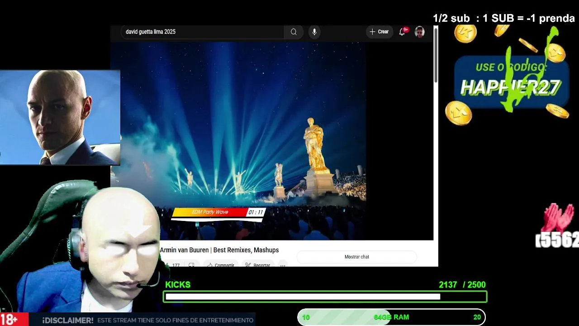Click the bald man photo overlay
This screenshot has height=326, width=579.
60,117
